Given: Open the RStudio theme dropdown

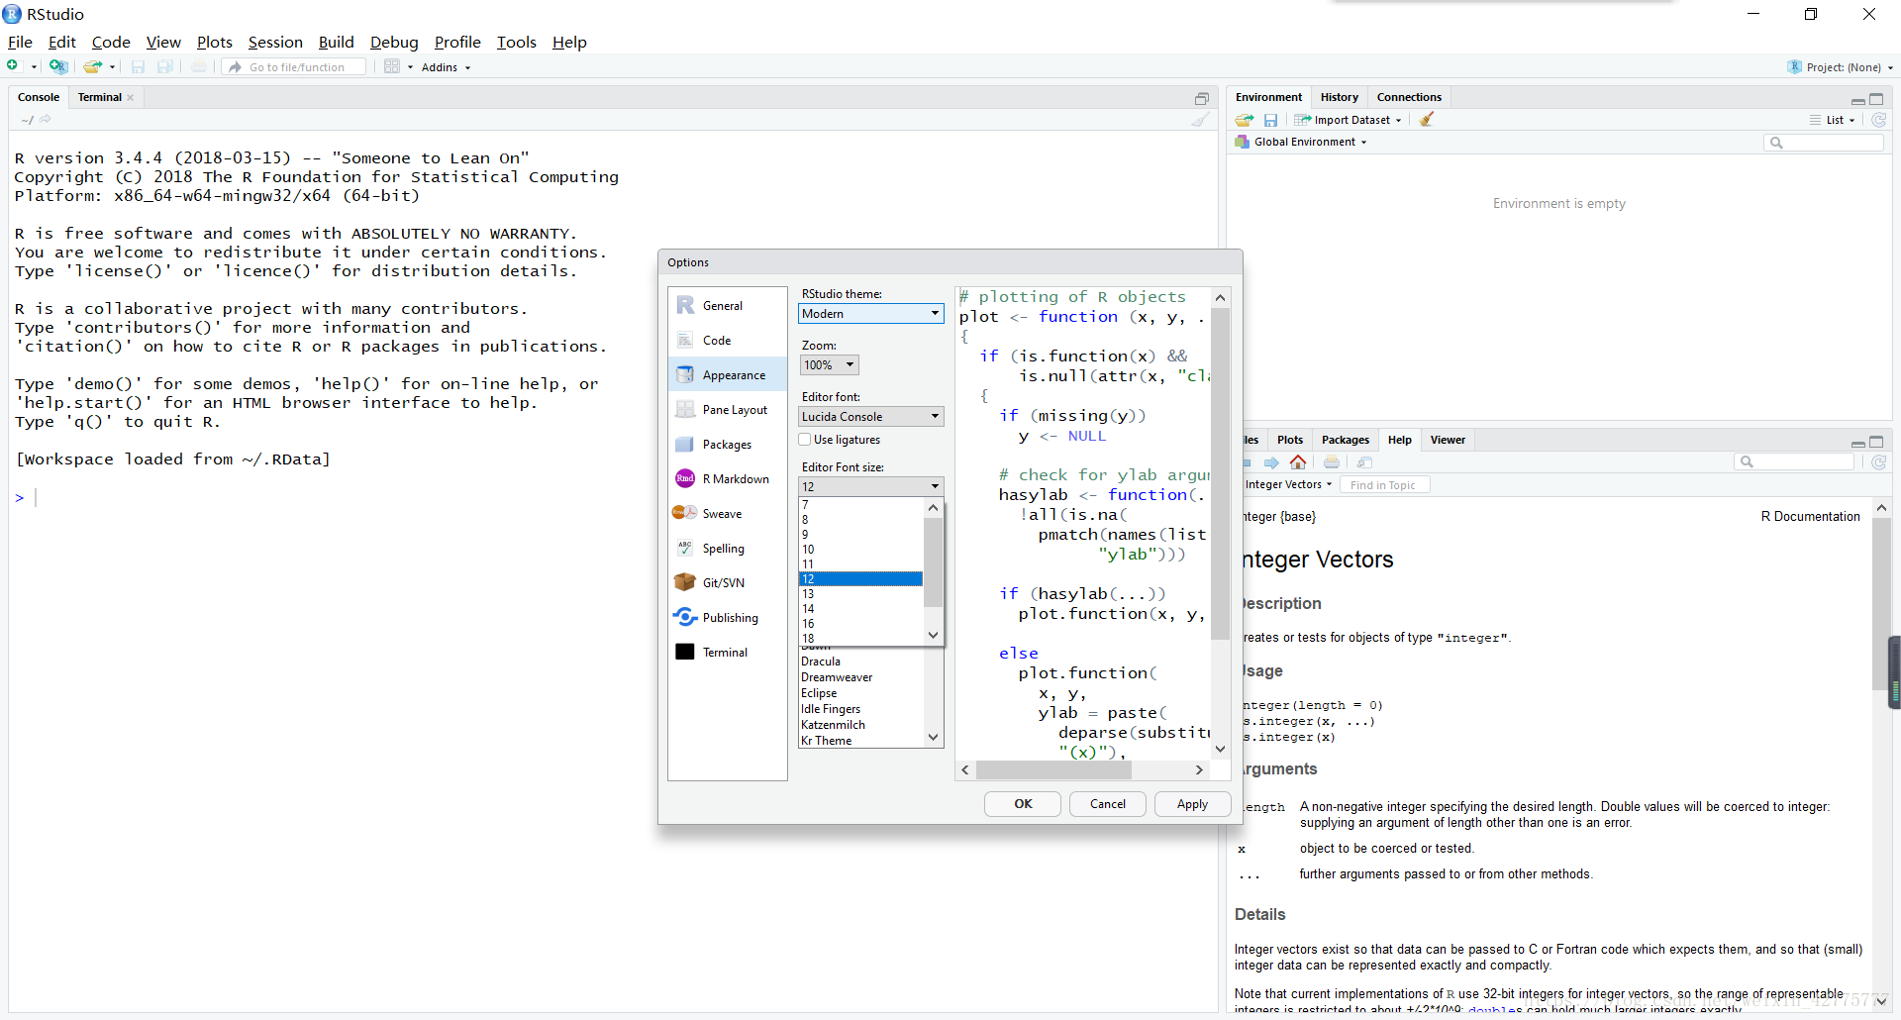Looking at the screenshot, I should pos(871,314).
